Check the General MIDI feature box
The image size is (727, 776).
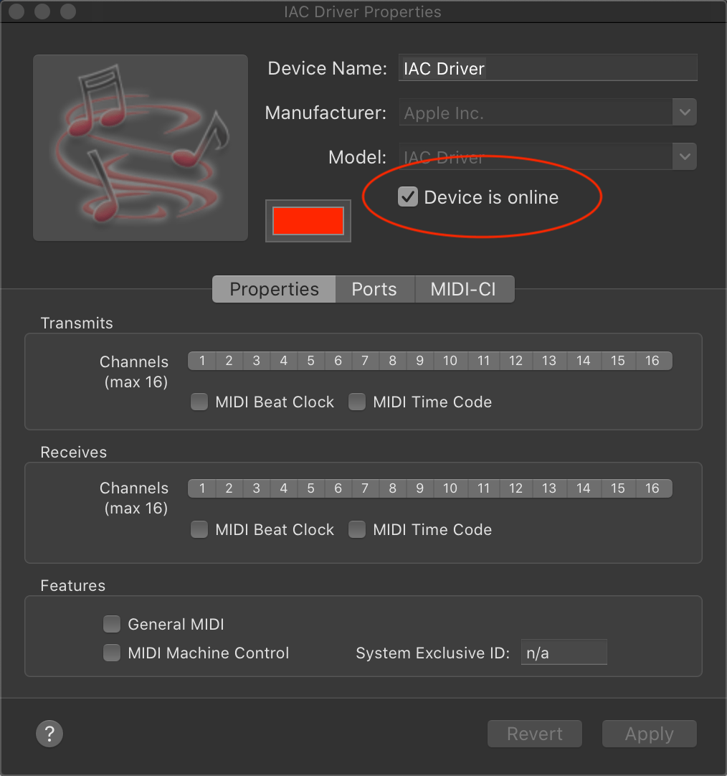pos(112,624)
